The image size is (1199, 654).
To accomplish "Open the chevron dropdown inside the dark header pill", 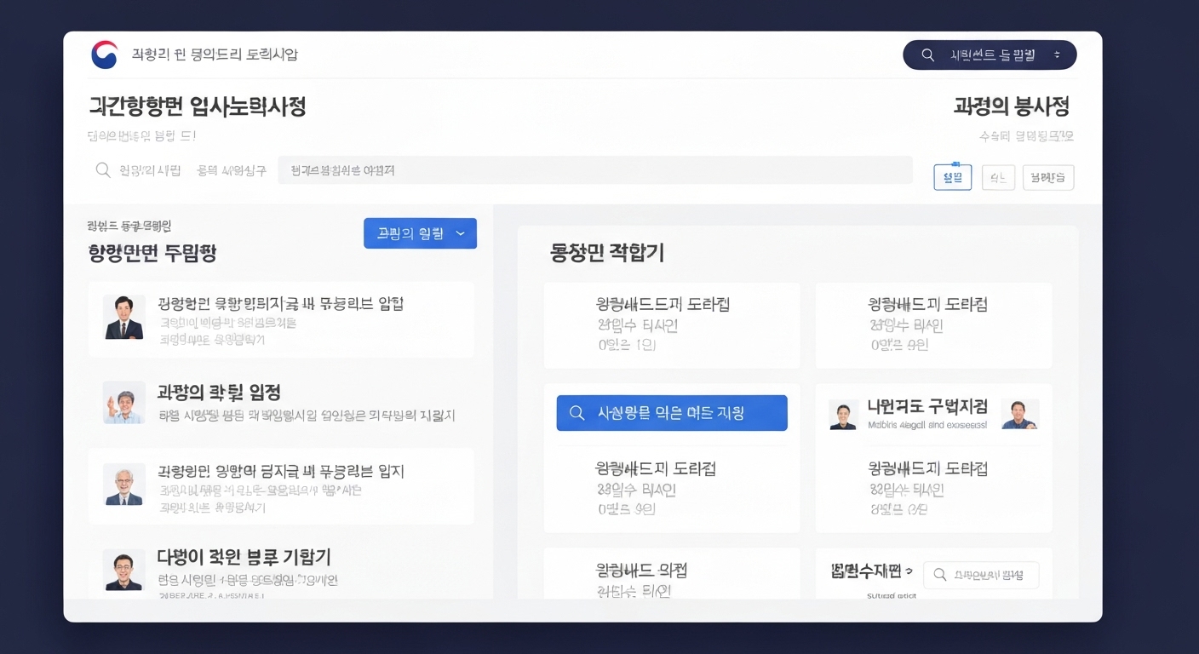I will (x=1058, y=54).
